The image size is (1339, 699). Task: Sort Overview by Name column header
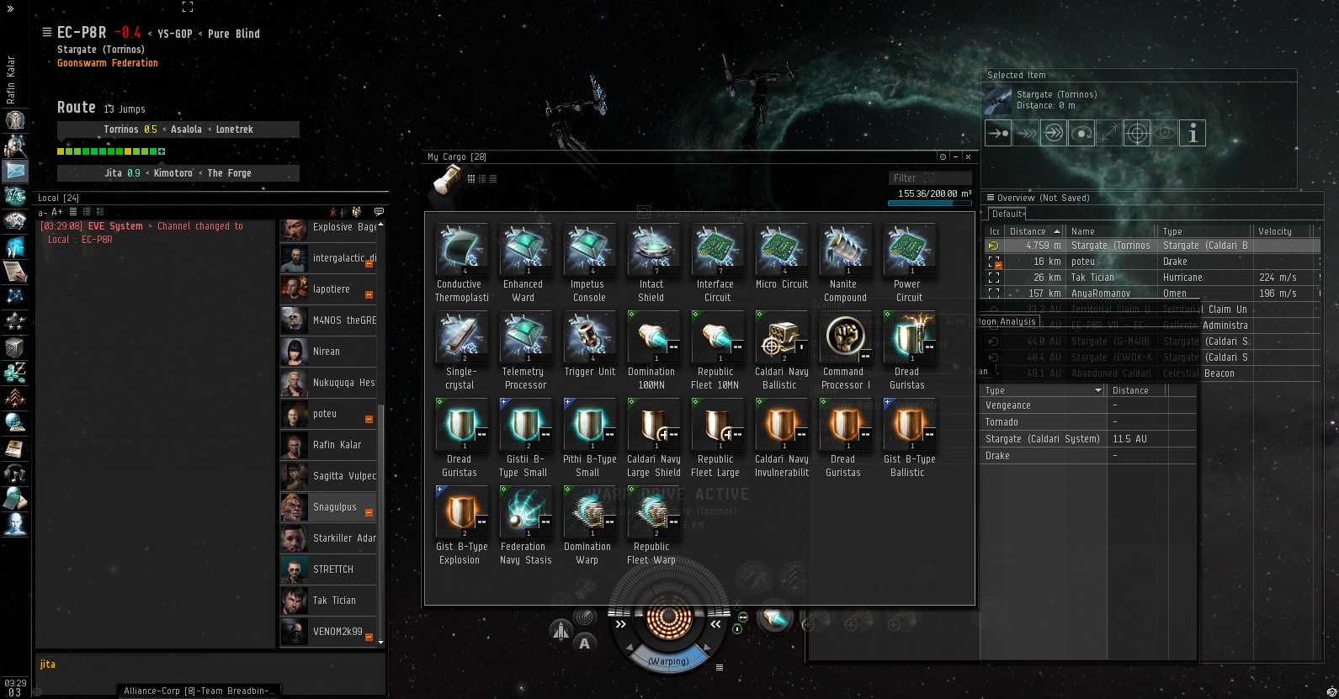[1083, 231]
